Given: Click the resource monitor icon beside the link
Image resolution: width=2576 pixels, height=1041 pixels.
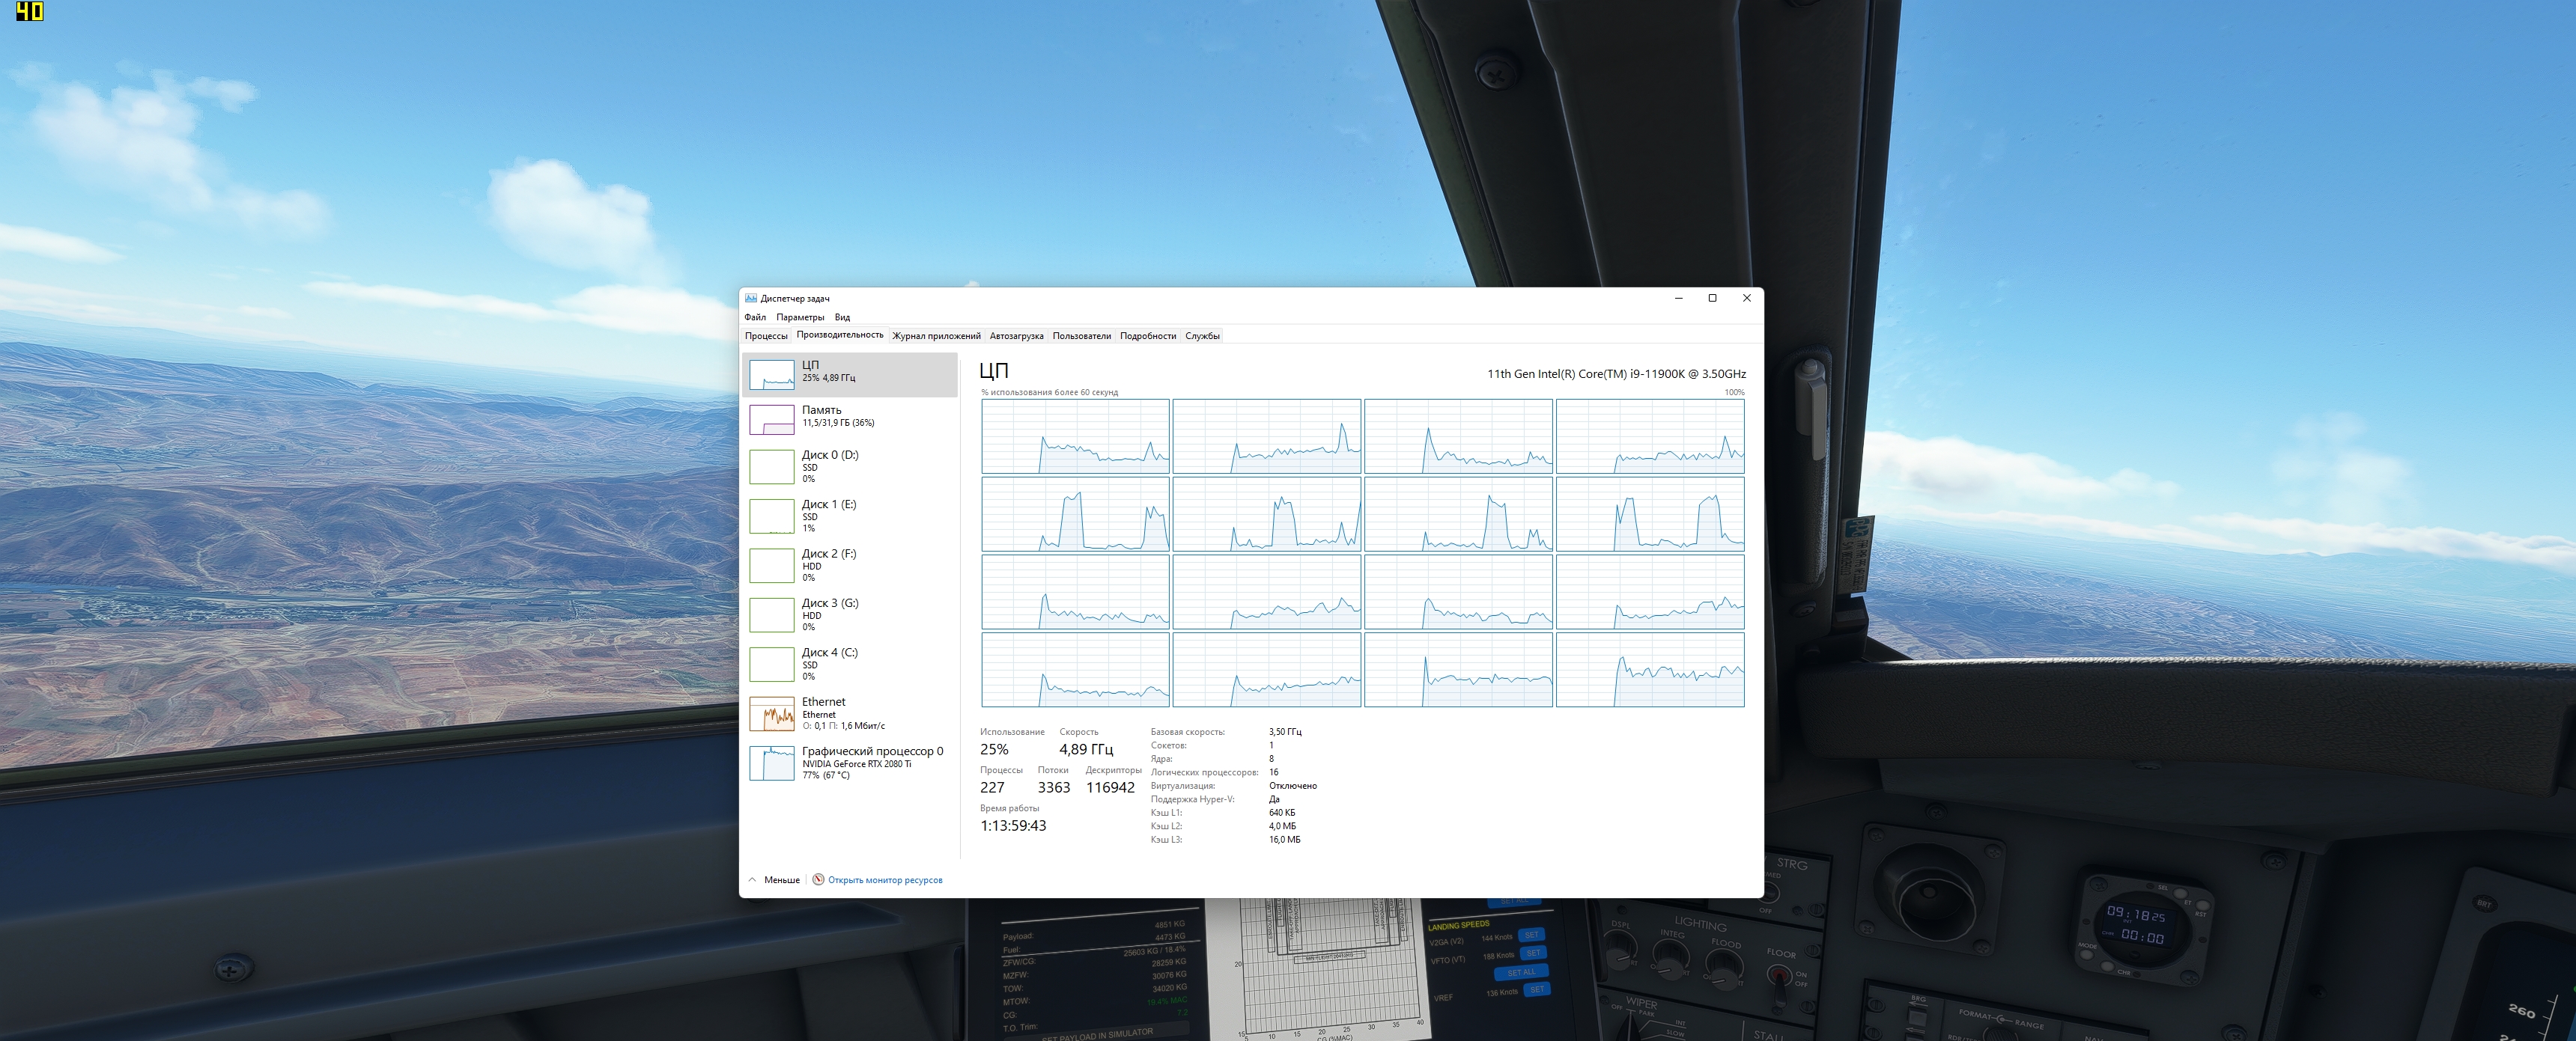Looking at the screenshot, I should (818, 879).
